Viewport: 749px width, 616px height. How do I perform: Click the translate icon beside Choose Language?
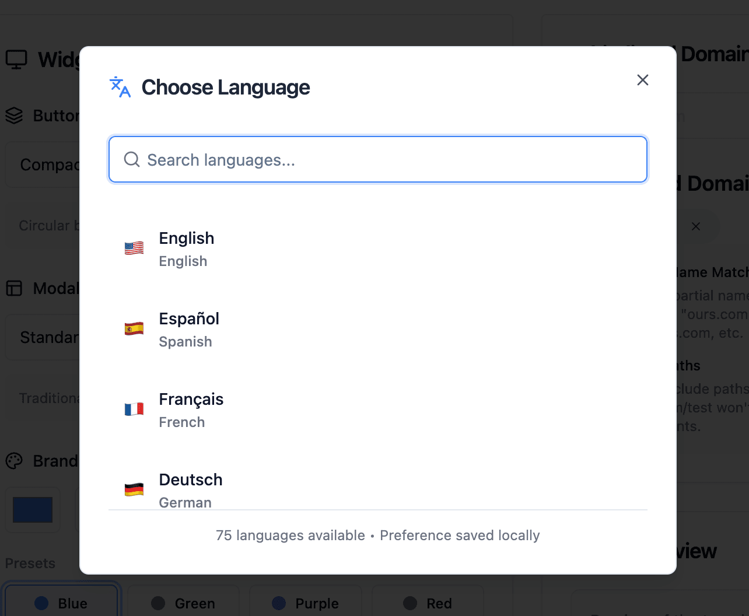click(x=120, y=87)
